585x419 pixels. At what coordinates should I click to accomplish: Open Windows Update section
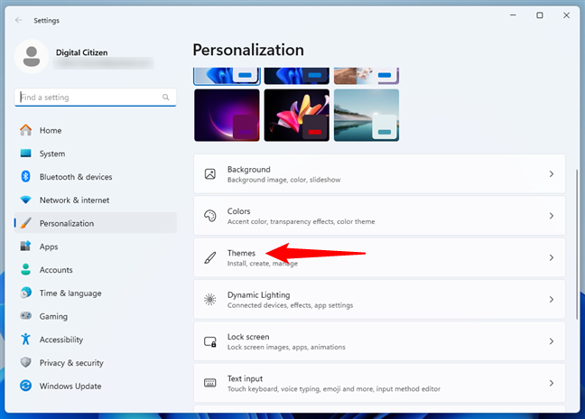pyautogui.click(x=96, y=386)
